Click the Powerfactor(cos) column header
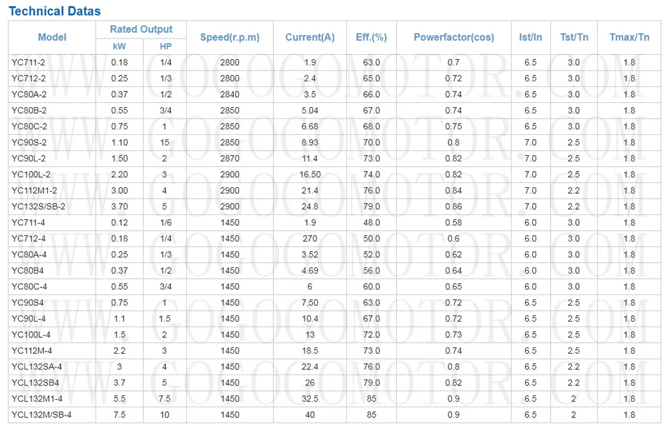 (453, 37)
